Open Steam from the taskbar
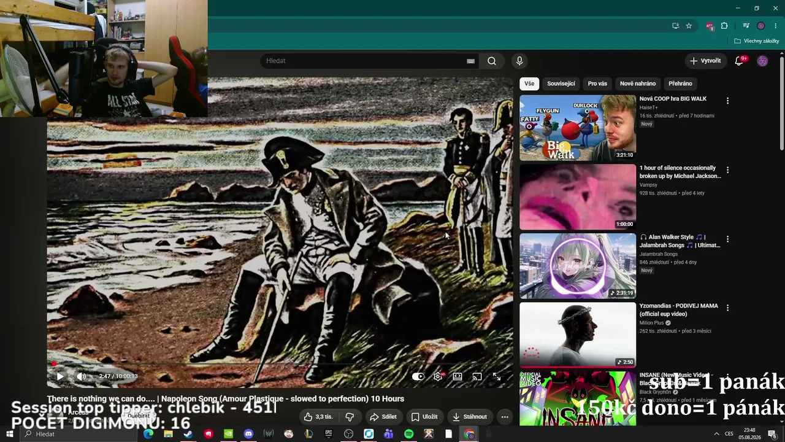This screenshot has height=442, width=785. coord(188,434)
